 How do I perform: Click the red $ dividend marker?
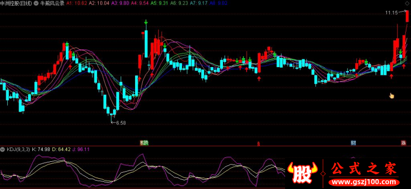pyautogui.click(x=258, y=143)
